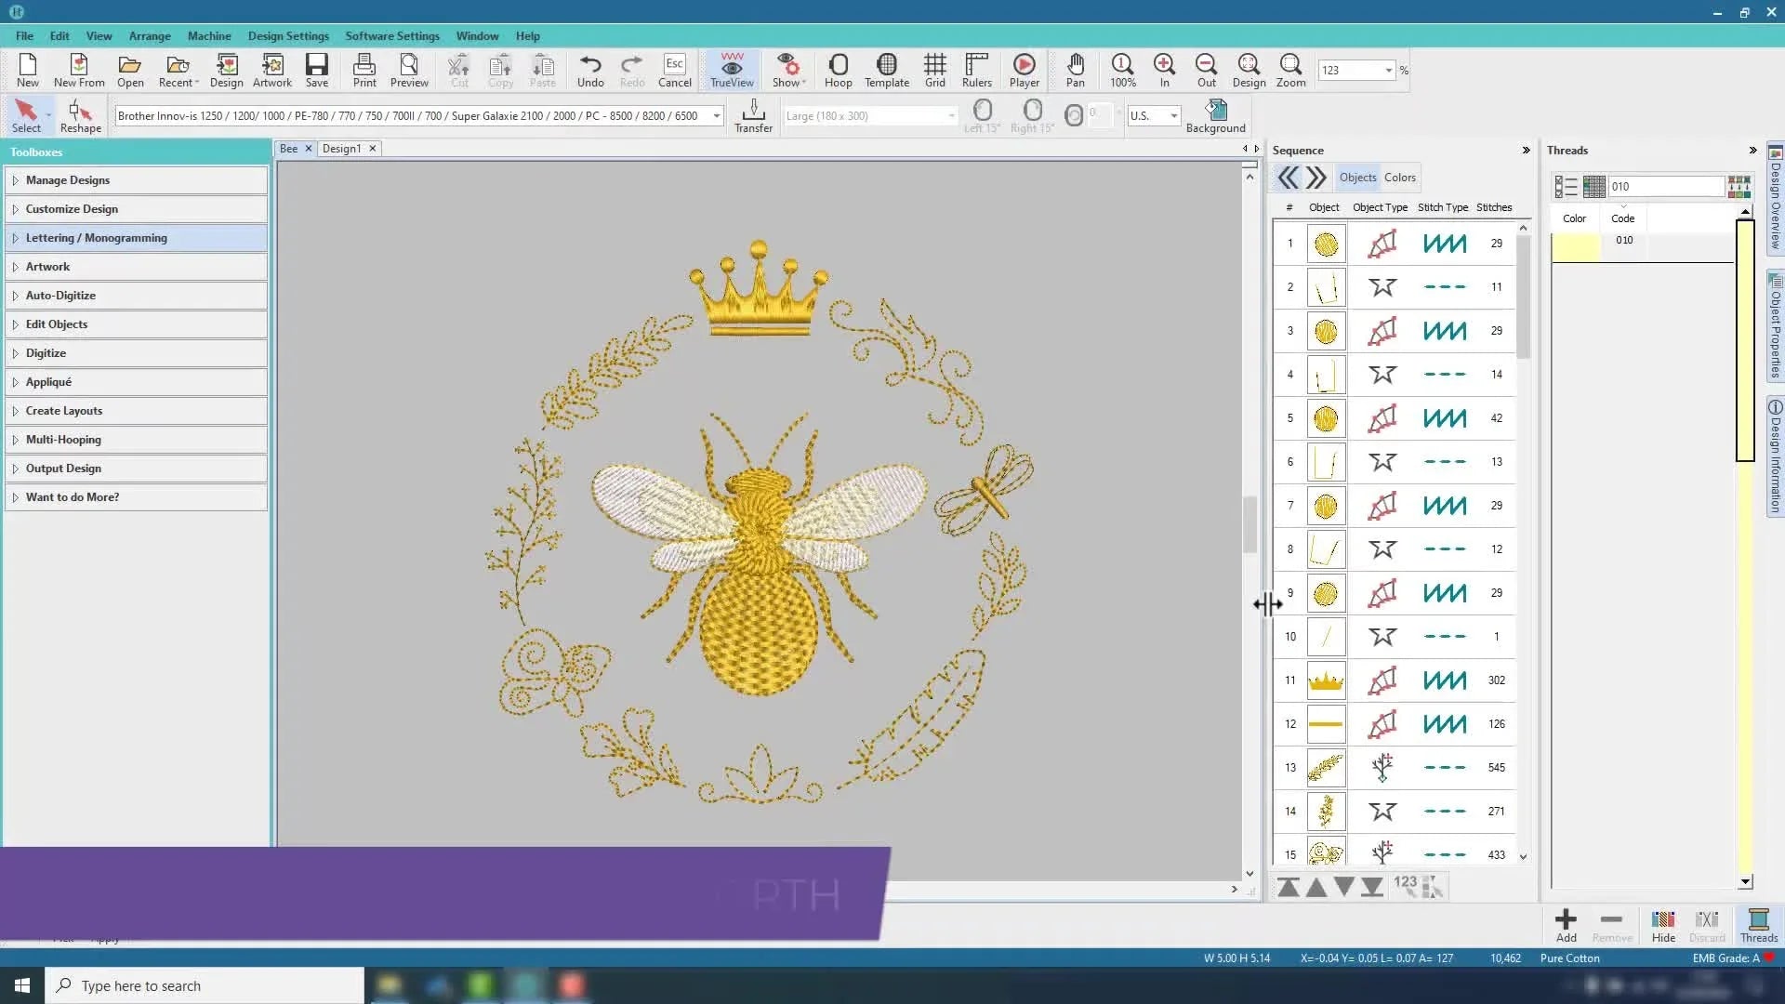Select the Reshape tool
The image size is (1785, 1004).
click(x=79, y=113)
